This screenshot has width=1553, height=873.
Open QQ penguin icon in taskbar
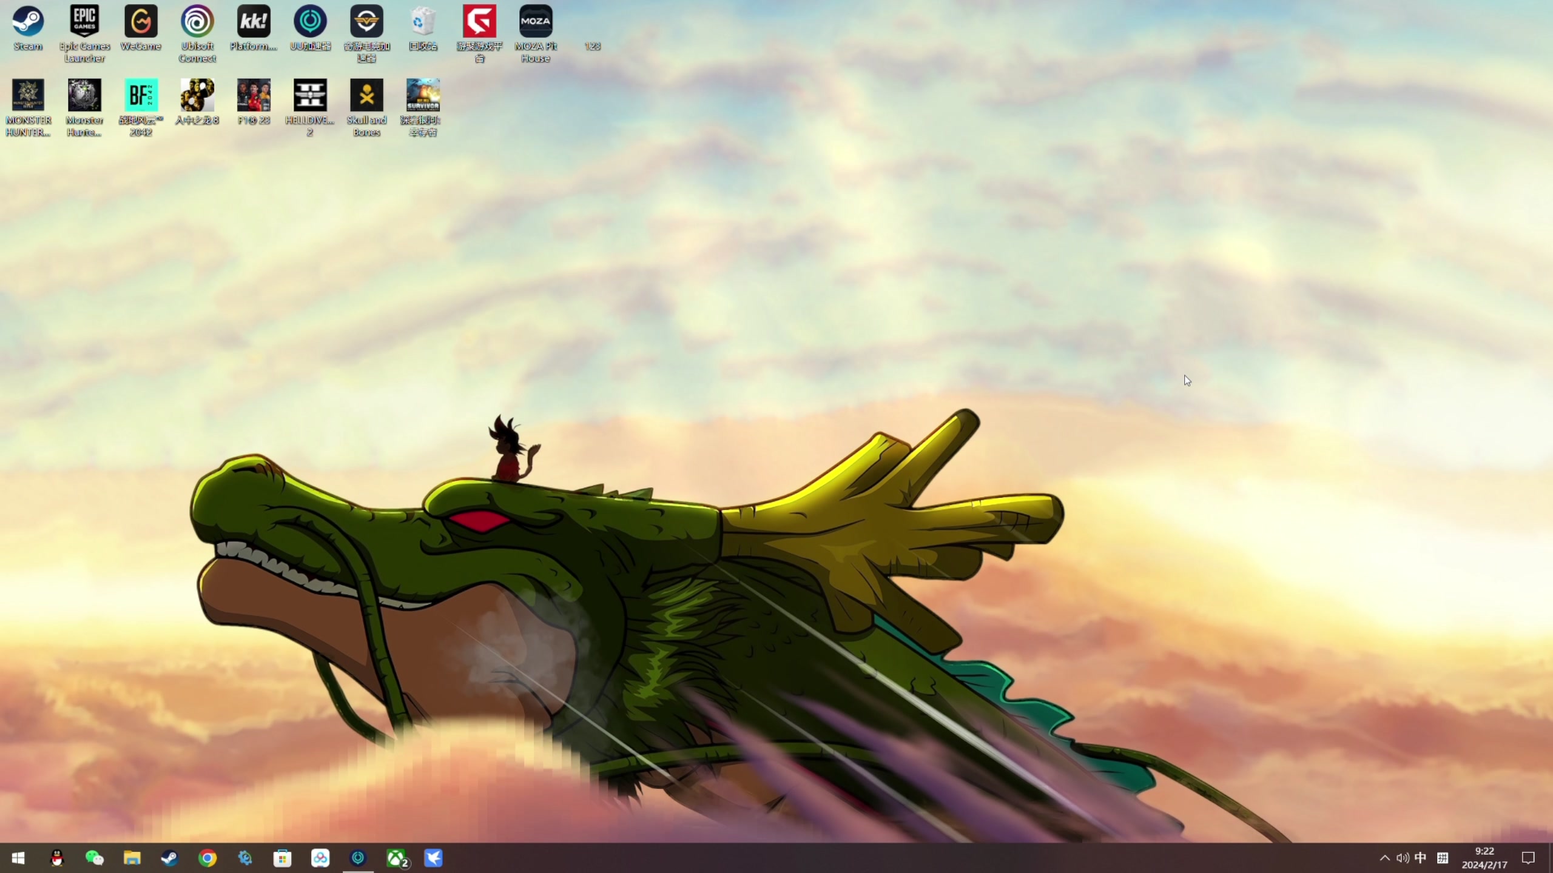point(57,858)
